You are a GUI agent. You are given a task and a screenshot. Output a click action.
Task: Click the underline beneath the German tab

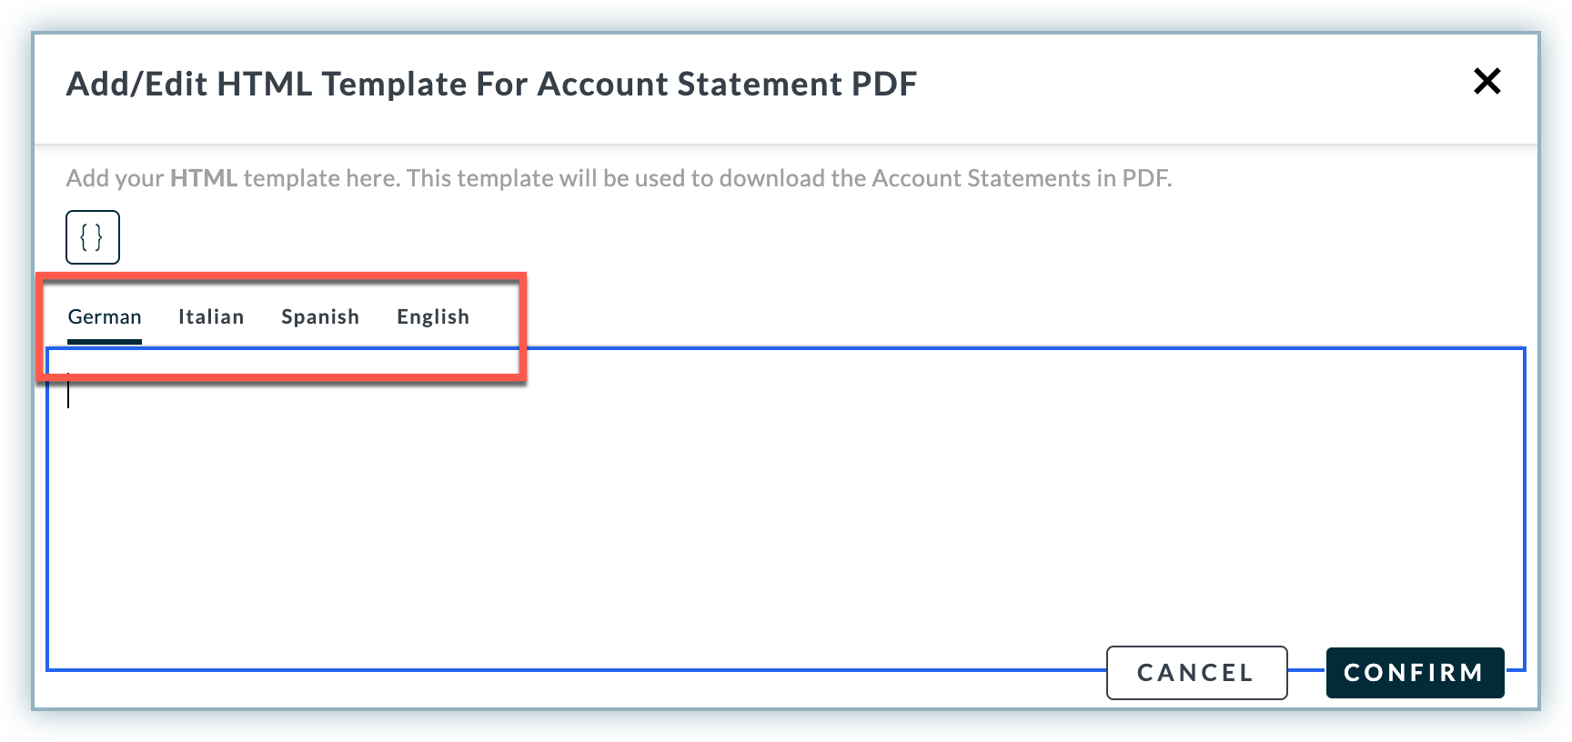[105, 342]
